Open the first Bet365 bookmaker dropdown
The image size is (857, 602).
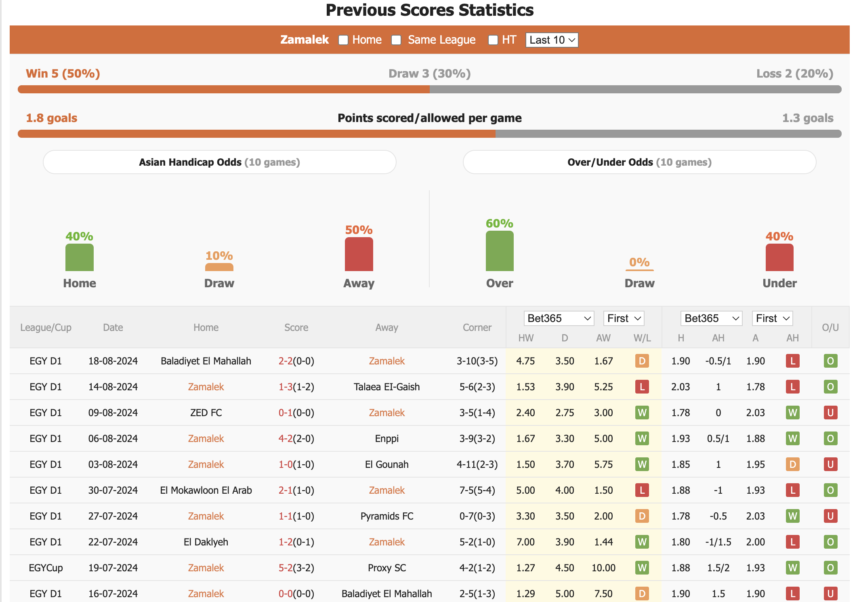pos(559,318)
